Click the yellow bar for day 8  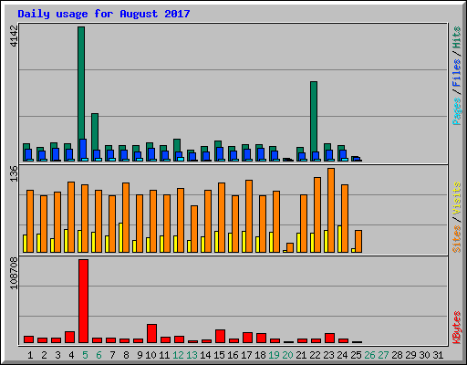pos(120,237)
